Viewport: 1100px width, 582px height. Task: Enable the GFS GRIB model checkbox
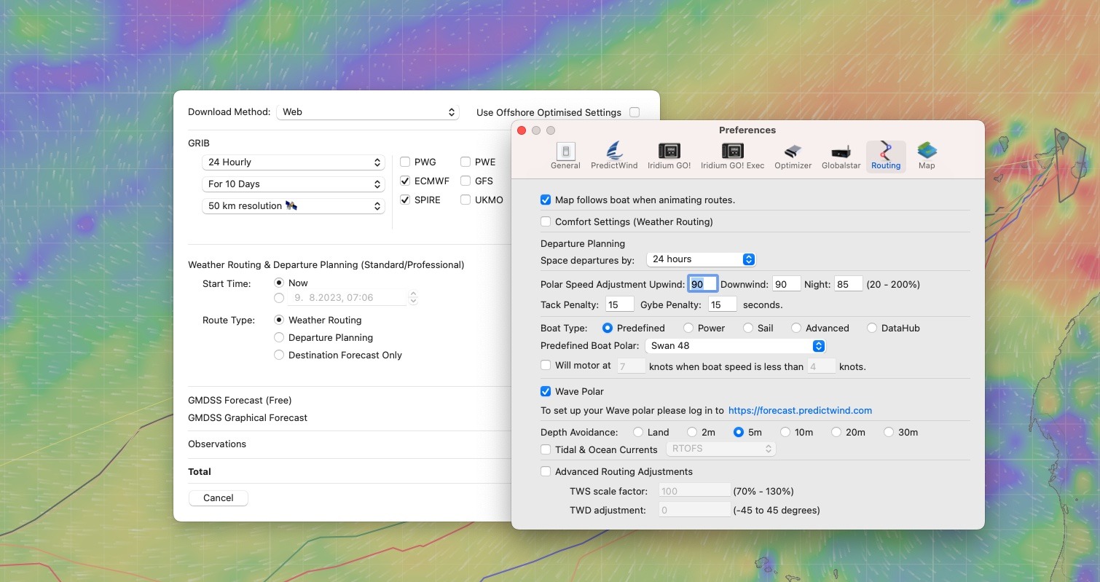(x=465, y=181)
